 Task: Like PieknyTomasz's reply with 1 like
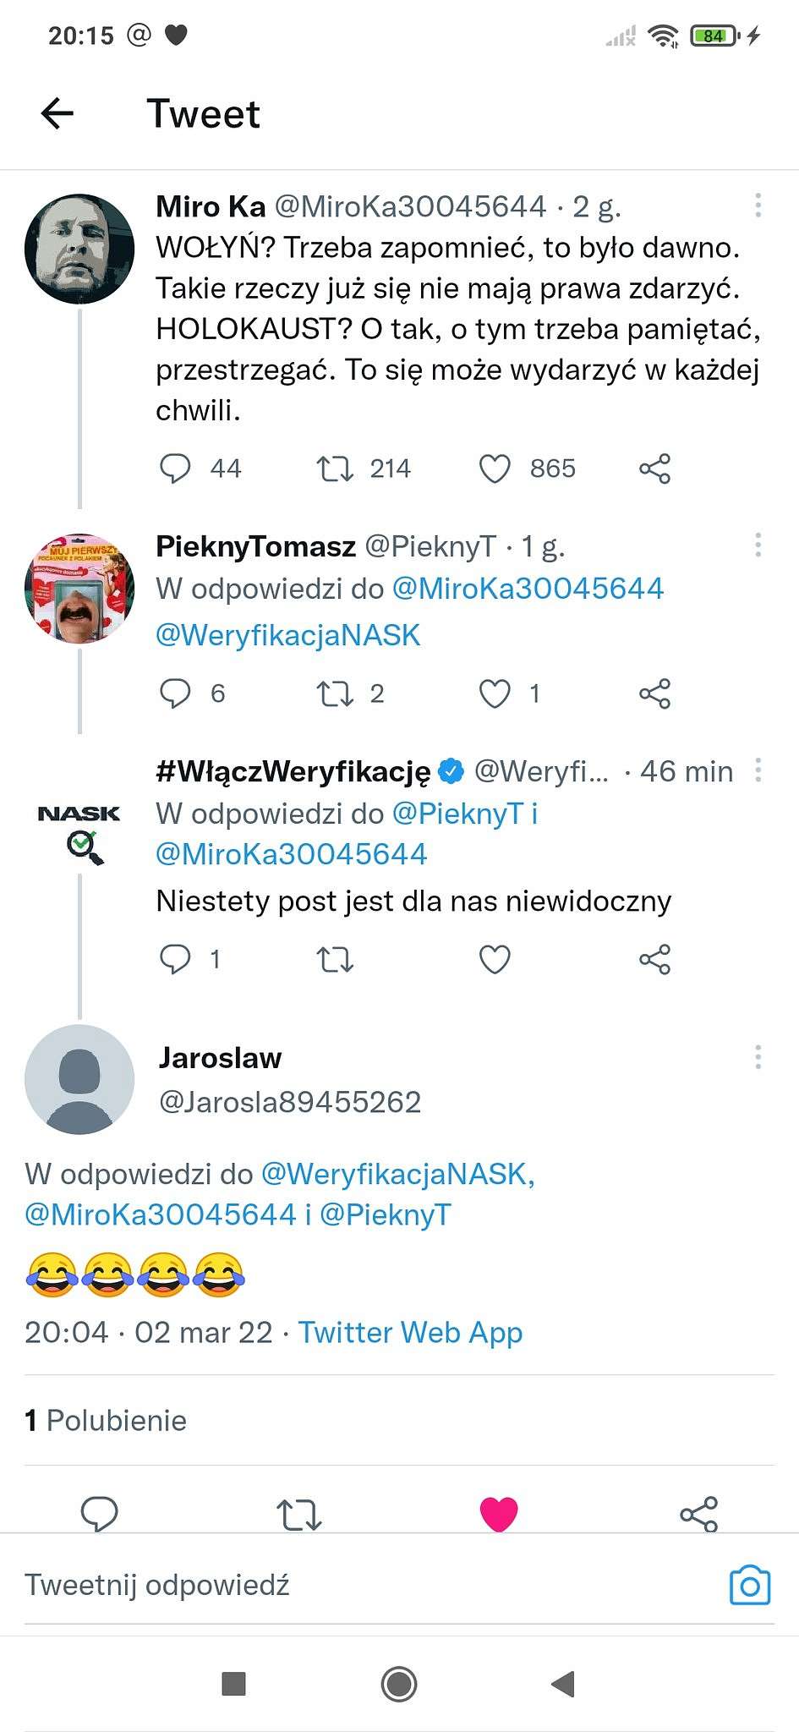coord(495,693)
